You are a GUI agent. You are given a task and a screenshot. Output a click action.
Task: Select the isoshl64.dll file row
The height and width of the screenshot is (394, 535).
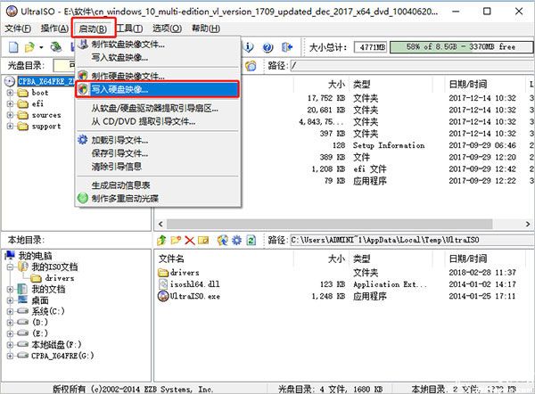tap(343, 283)
